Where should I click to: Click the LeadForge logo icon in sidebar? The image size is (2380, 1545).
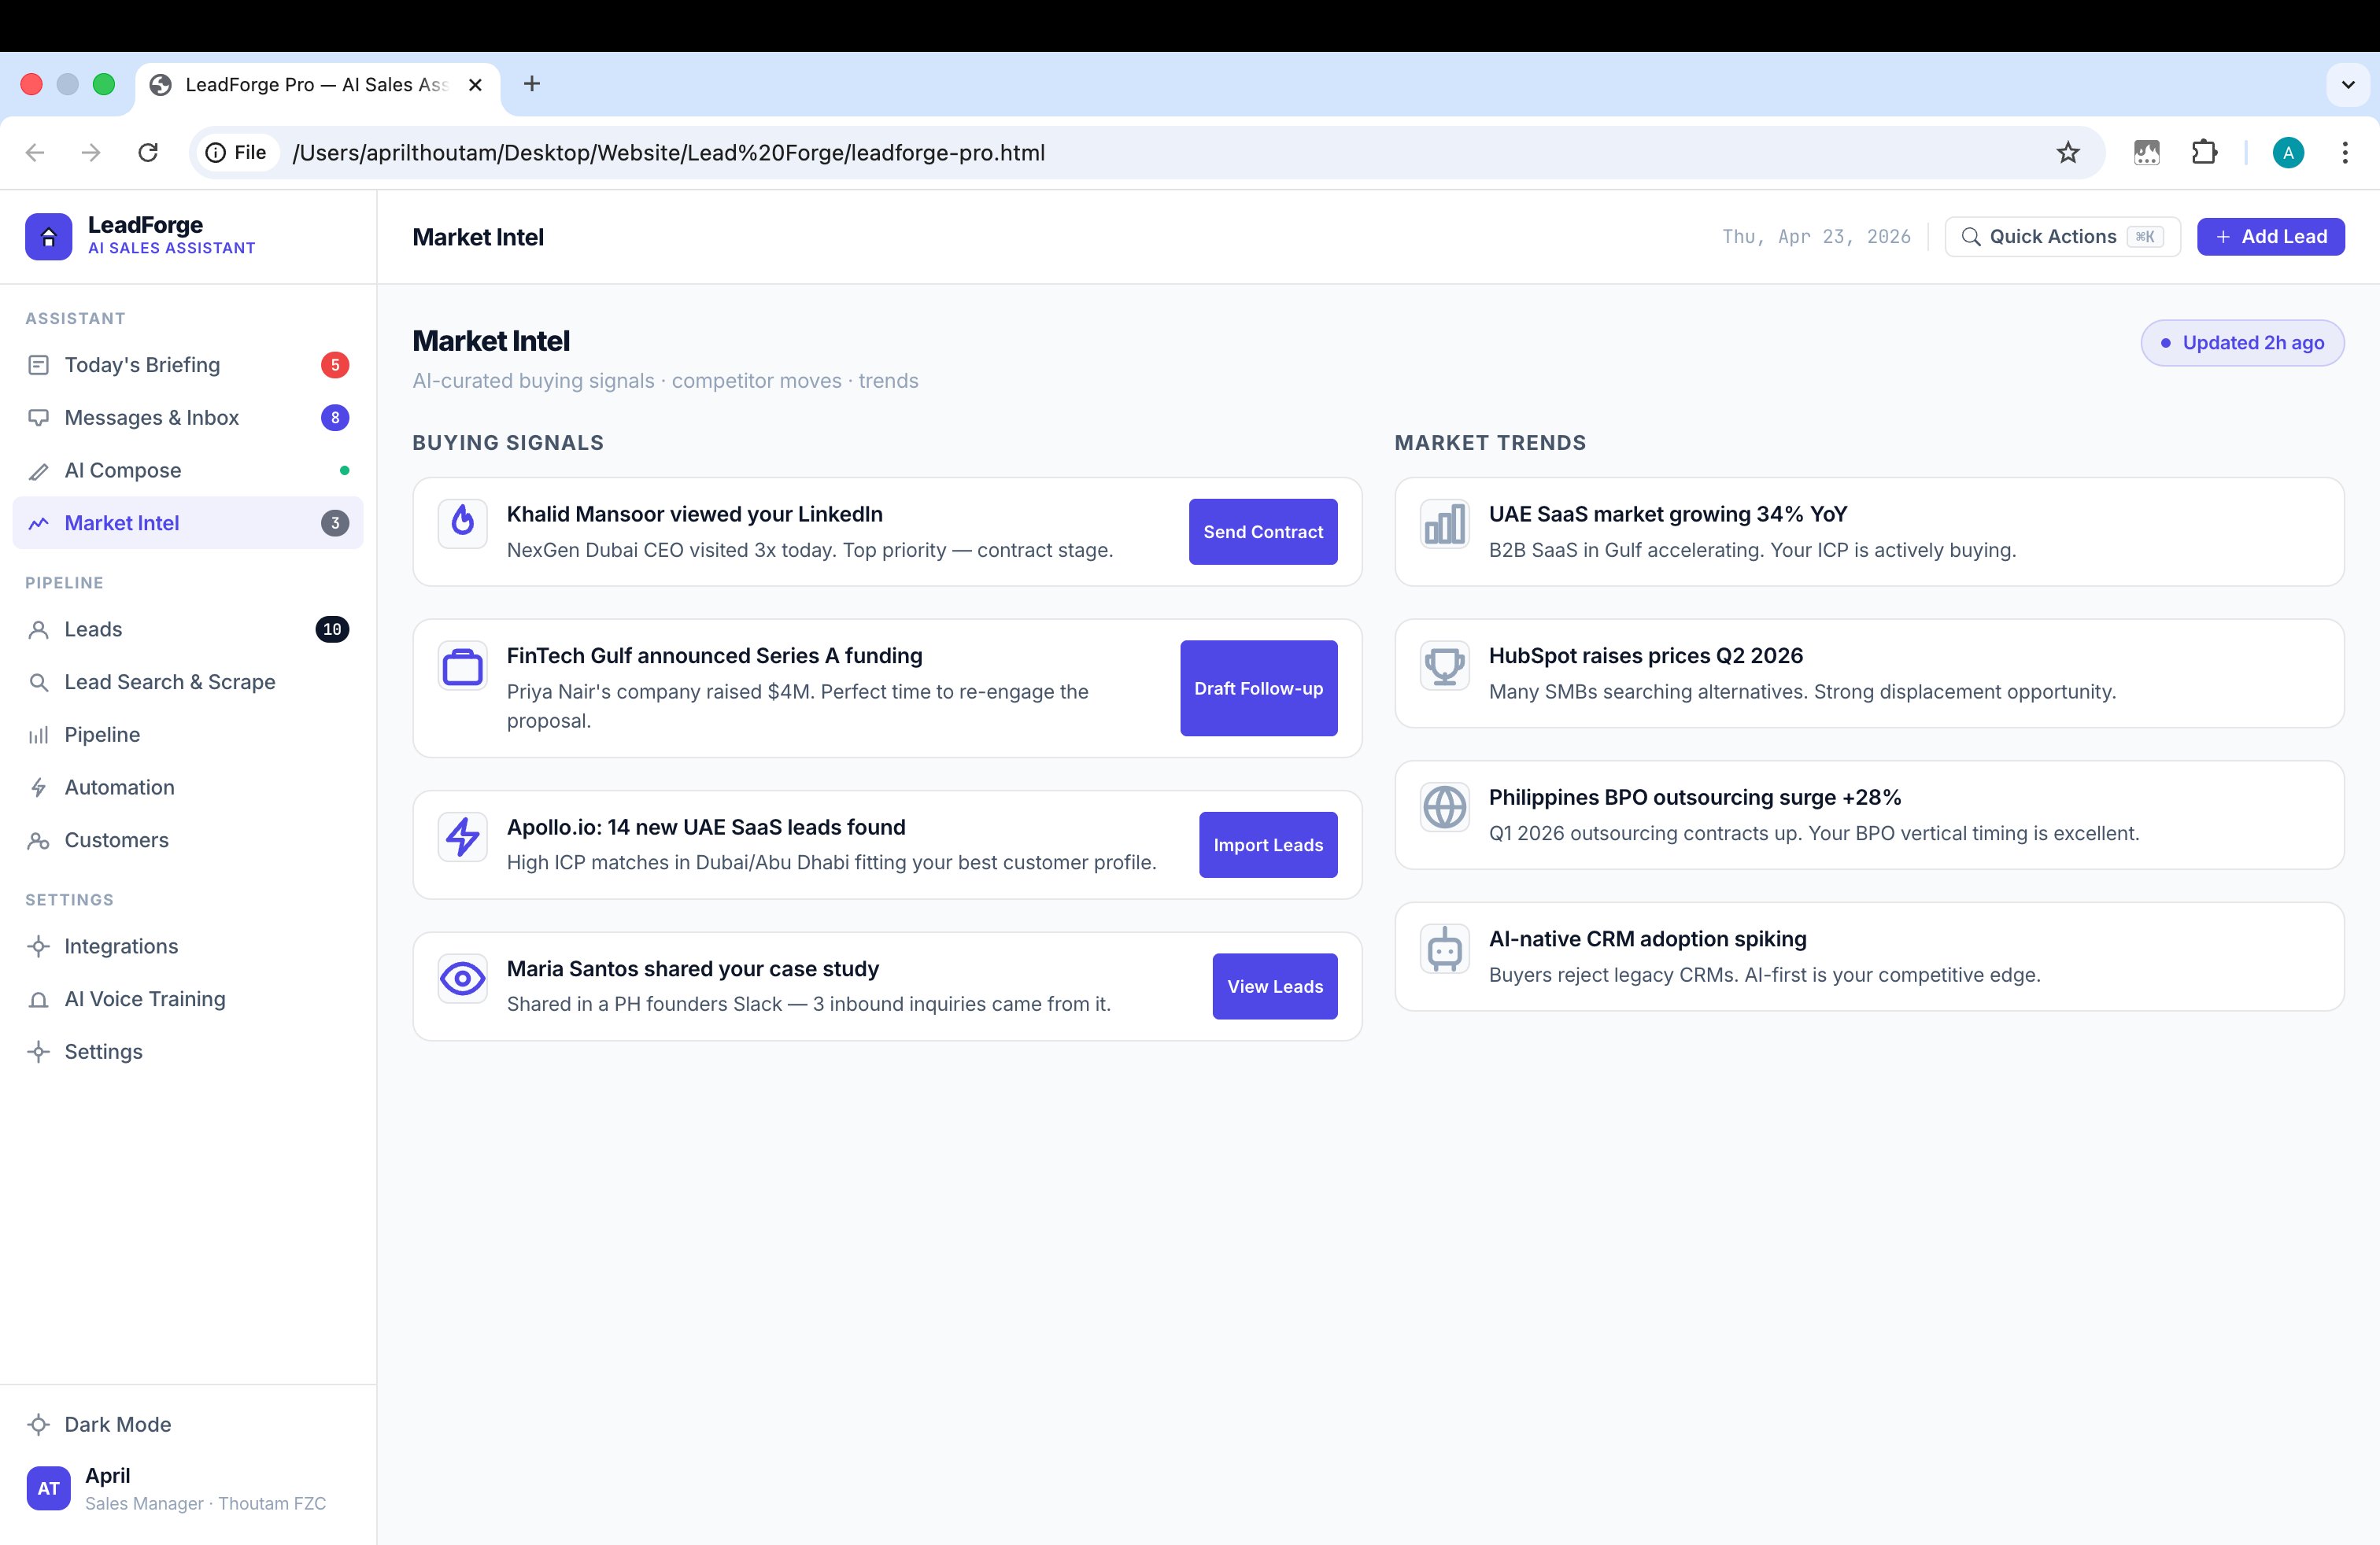[x=48, y=237]
